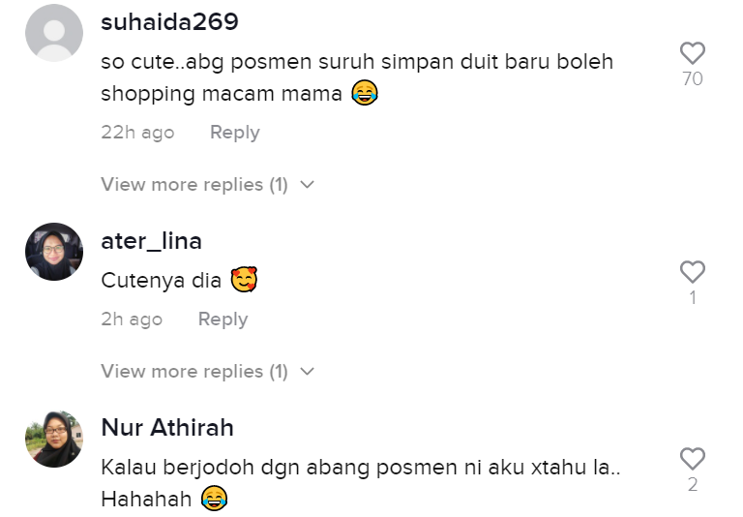Like ater_lina's comment with heart icon

[693, 272]
